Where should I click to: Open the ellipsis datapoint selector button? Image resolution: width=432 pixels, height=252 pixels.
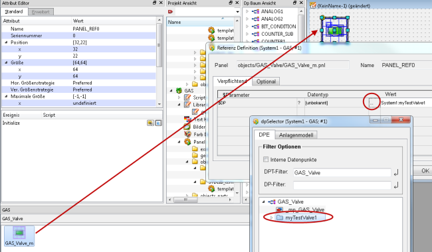click(x=372, y=103)
